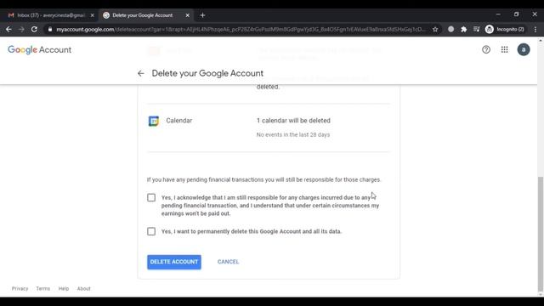
Task: Click the account avatar icon
Action: (x=524, y=49)
